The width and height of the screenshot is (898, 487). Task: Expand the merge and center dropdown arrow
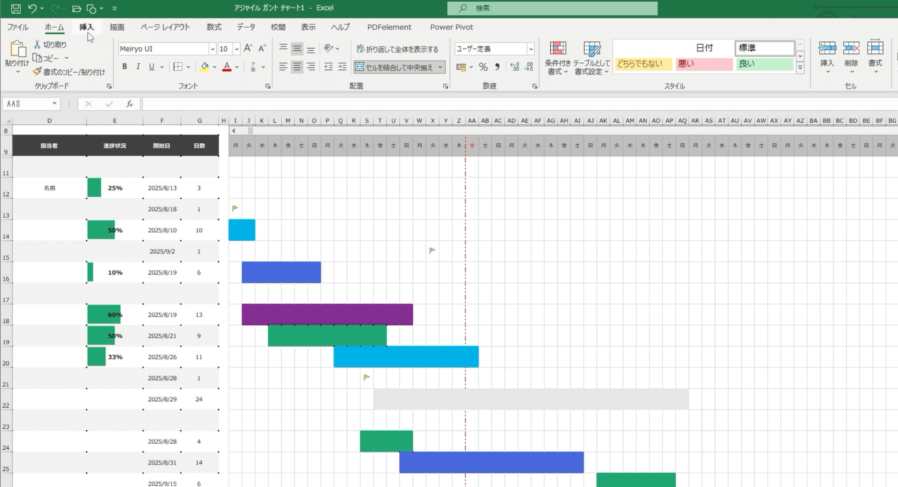(x=440, y=67)
